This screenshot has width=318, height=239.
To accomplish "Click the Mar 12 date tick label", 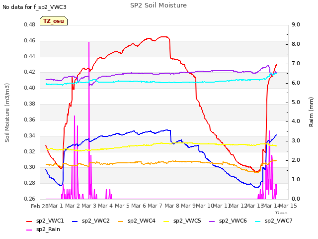I will tap(238, 206).
